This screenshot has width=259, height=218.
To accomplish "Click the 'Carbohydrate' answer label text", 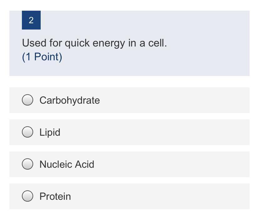I will click(70, 100).
